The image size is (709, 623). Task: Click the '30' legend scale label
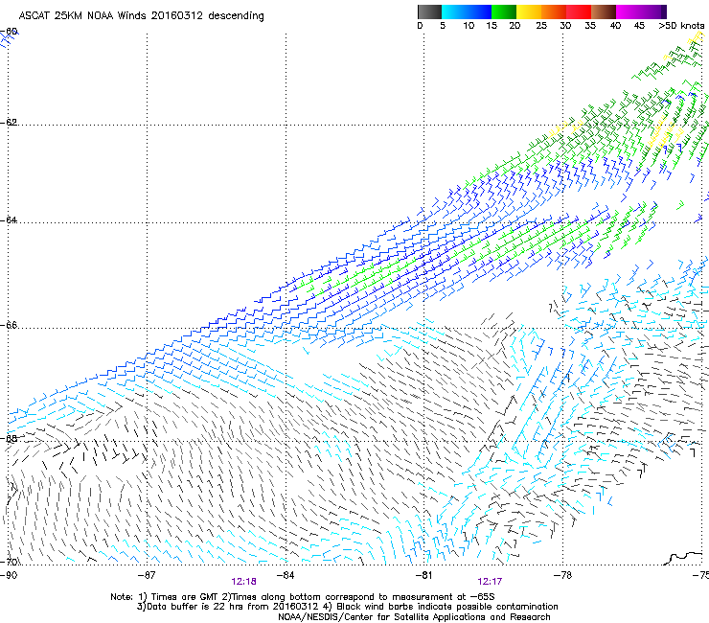[565, 26]
